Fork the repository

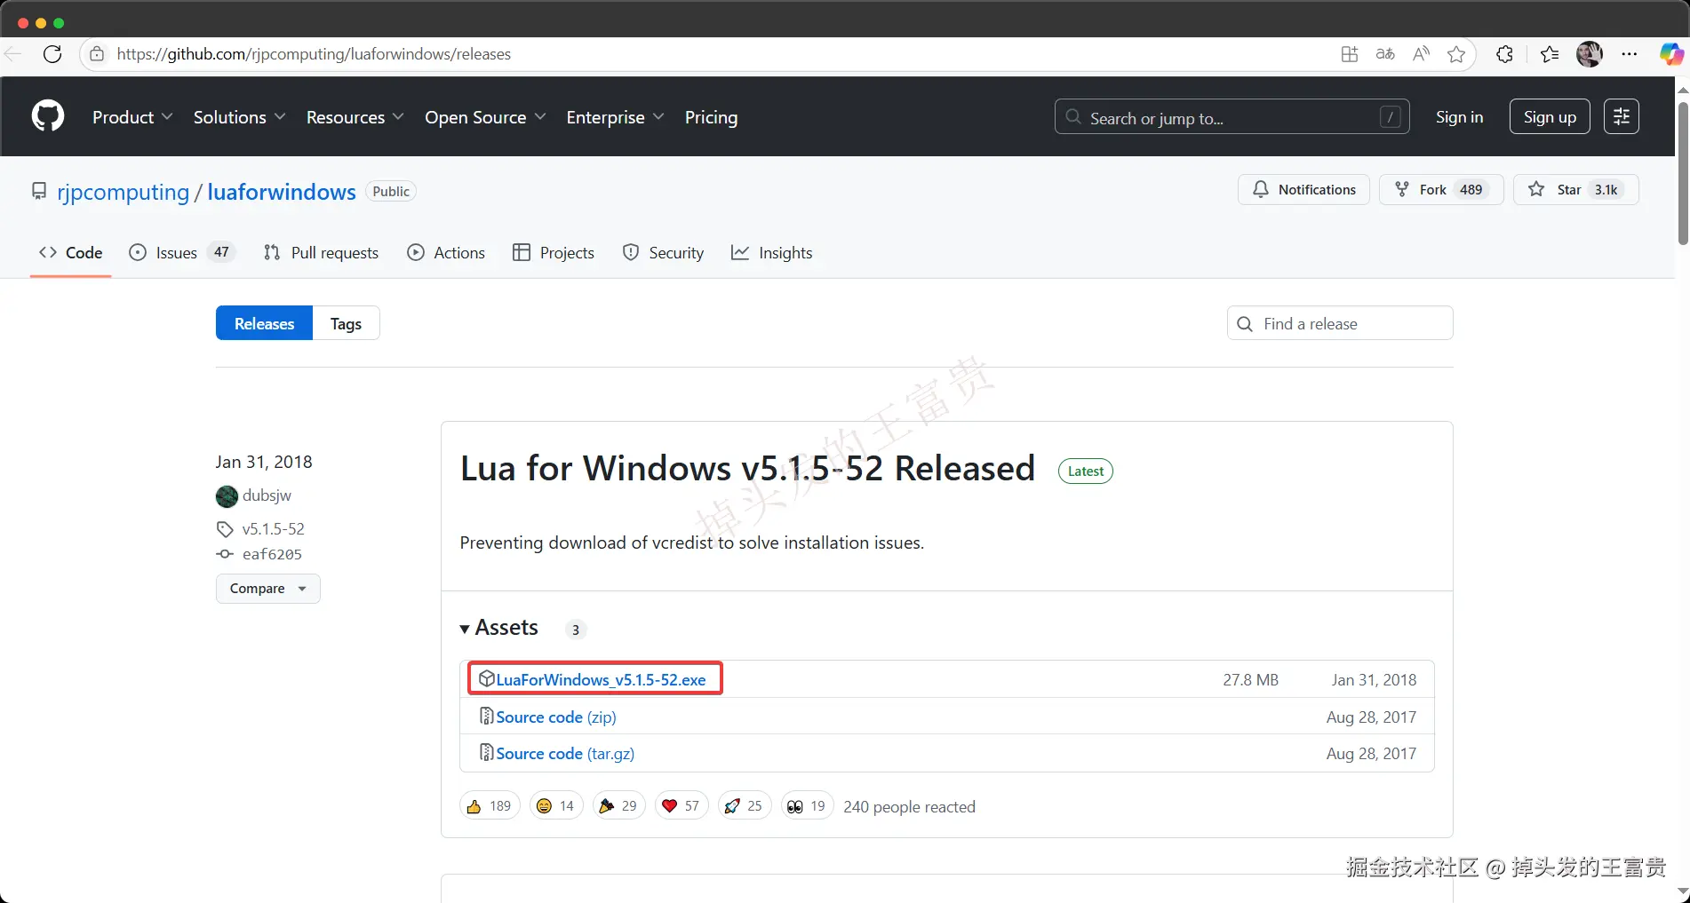[1440, 189]
